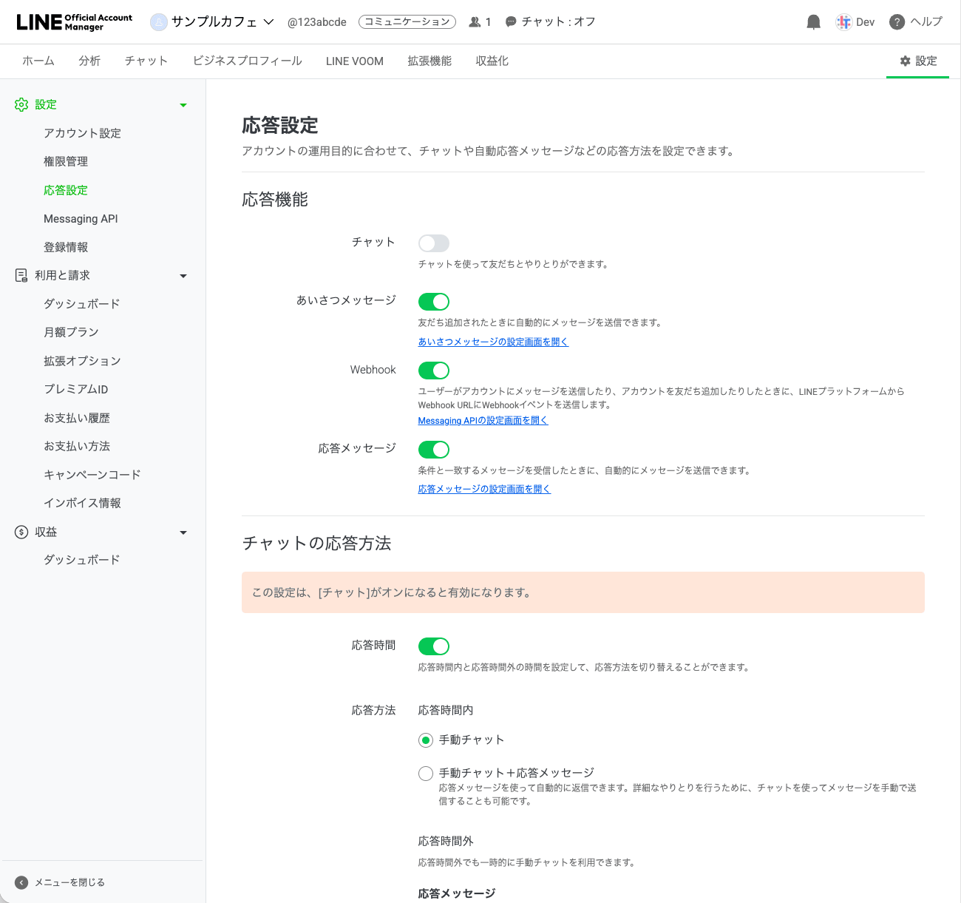Open 権限管理 in the sidebar
961x903 pixels.
pos(66,161)
